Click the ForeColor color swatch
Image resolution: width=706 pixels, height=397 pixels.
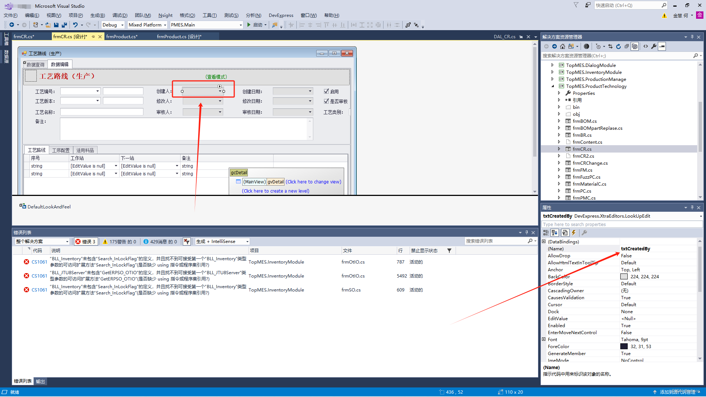coord(624,346)
